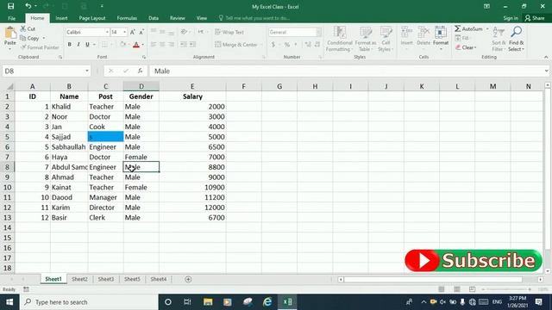
Task: Apply fill color bucket
Action: tap(122, 45)
